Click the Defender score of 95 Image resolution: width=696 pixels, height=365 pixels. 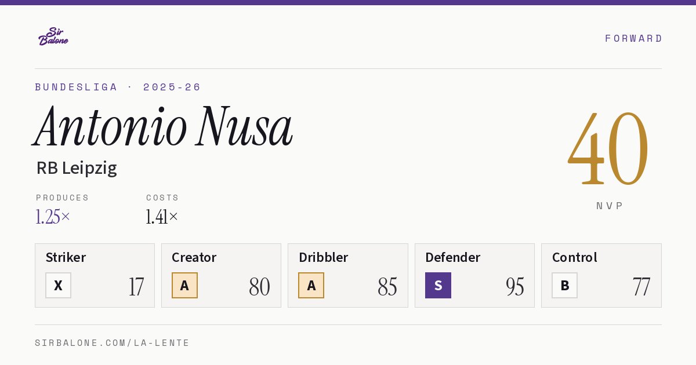515,286
